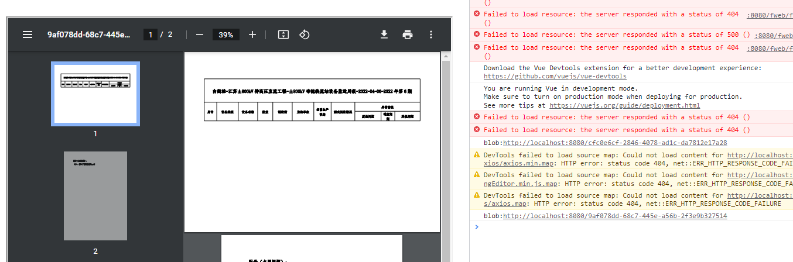This screenshot has width=793, height=262.
Task: Open blob link ending cfc0e6cf-2846-4078-ad1c-da7812e17a28
Action: click(615, 143)
